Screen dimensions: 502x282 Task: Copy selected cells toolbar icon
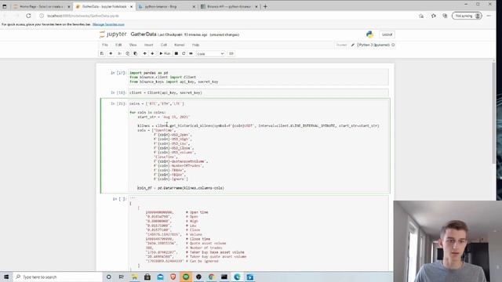[x=127, y=54]
